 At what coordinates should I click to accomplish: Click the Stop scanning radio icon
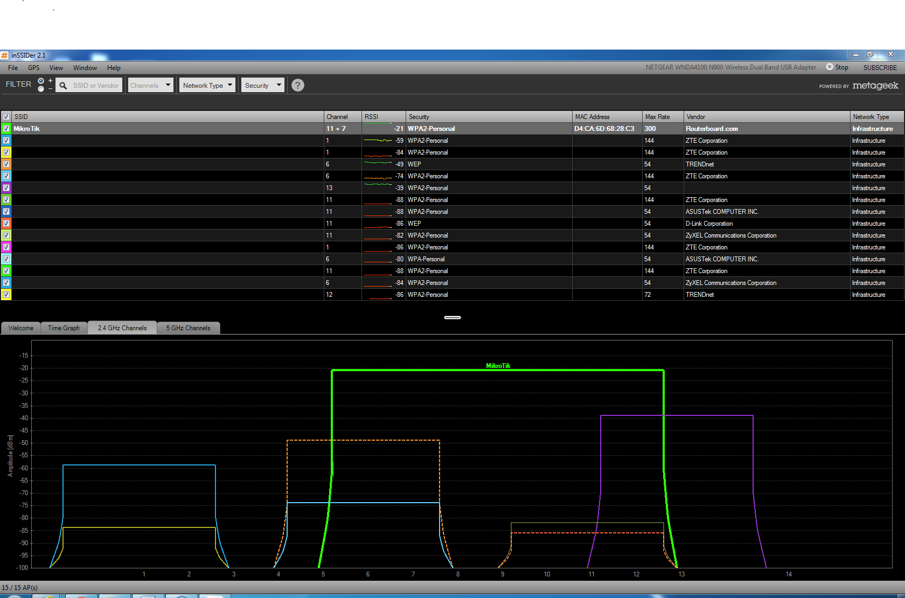tap(830, 67)
